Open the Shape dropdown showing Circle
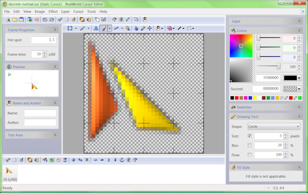Screen dimensions: 308x193 point(274,126)
